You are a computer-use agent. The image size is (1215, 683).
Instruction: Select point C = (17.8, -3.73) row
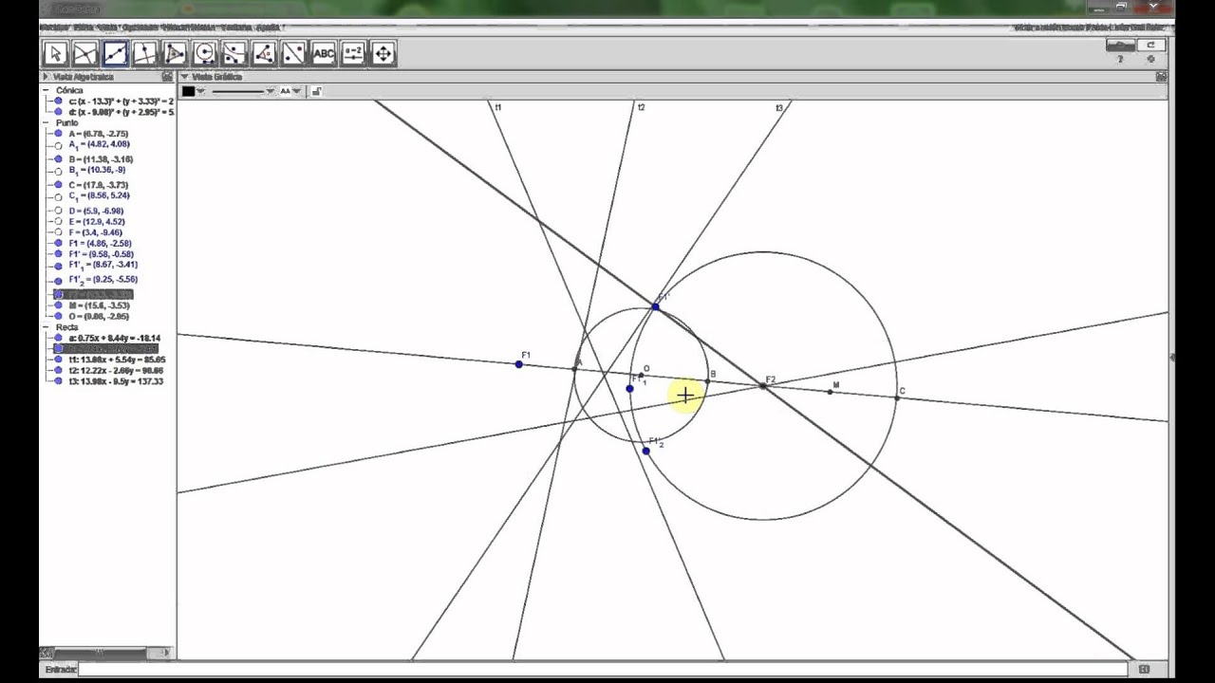coord(98,185)
